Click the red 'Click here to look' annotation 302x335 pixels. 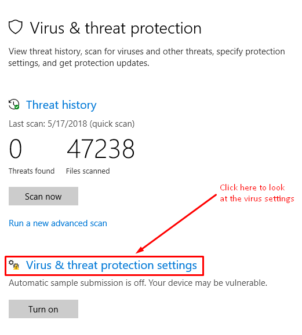pos(252,187)
